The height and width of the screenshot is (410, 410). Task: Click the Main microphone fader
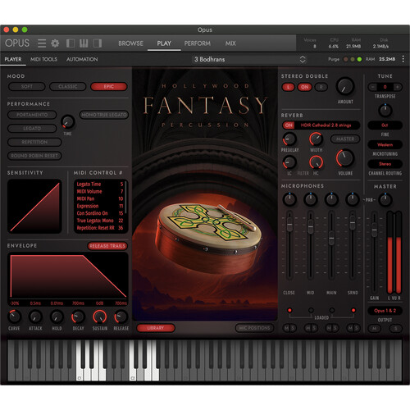click(x=331, y=238)
